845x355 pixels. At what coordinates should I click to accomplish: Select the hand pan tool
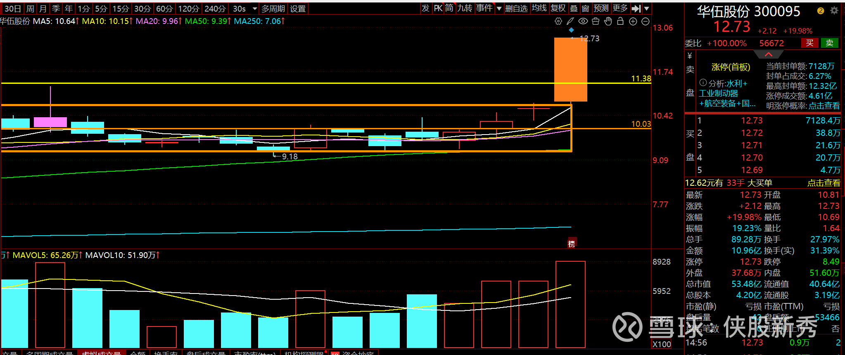pyautogui.click(x=608, y=21)
